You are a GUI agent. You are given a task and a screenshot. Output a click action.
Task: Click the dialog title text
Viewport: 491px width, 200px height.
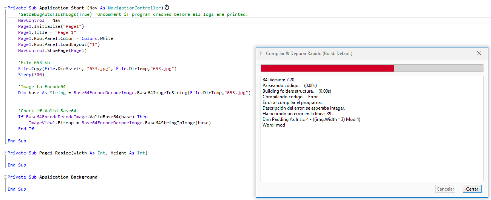point(309,53)
